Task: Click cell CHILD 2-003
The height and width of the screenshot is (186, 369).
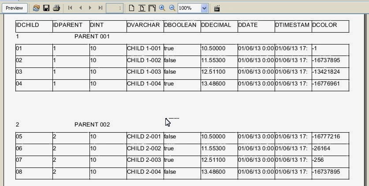Action: [x=145, y=162]
